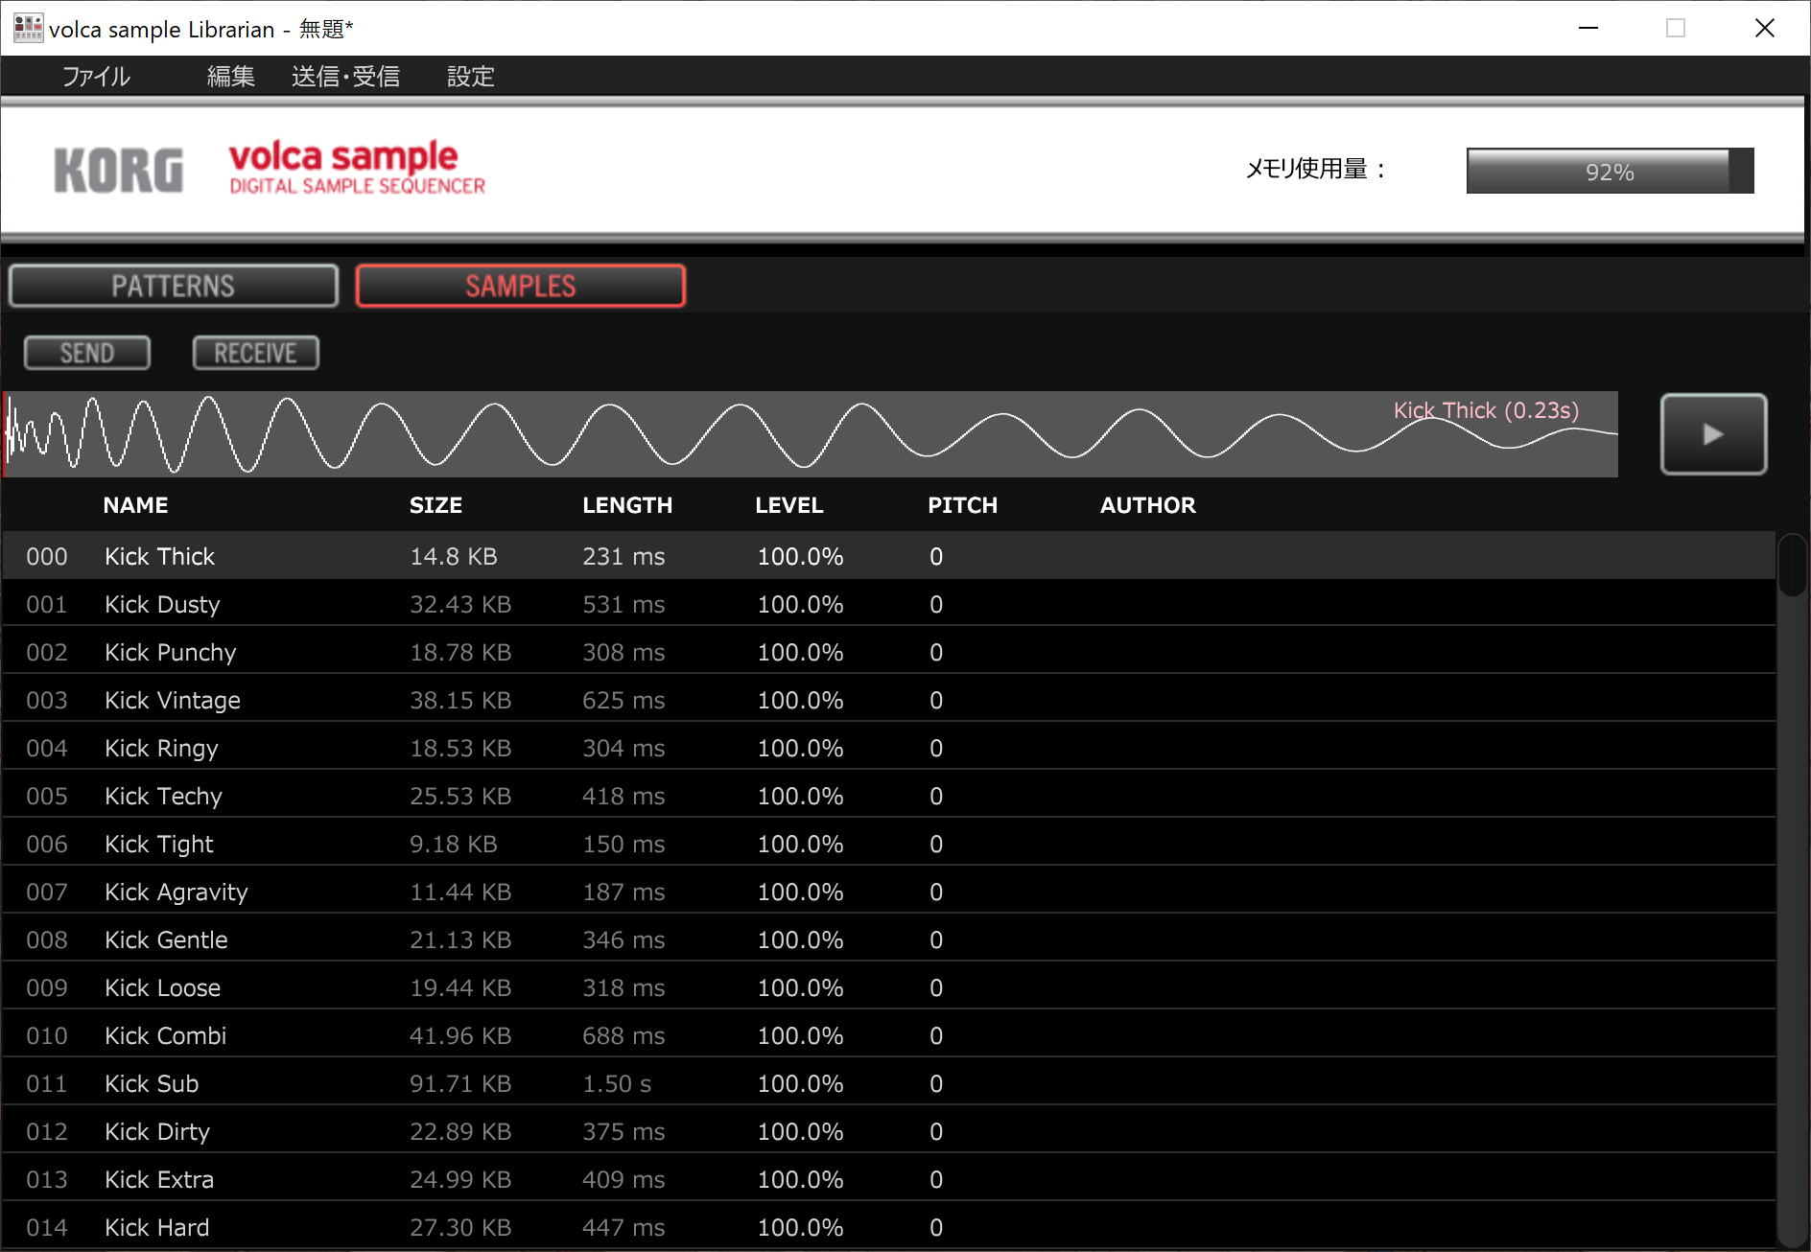Open the 設定 menu
This screenshot has width=1811, height=1252.
[x=470, y=77]
